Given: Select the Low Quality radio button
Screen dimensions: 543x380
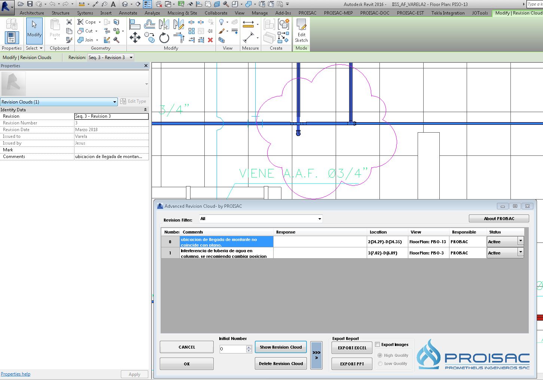Looking at the screenshot, I should point(380,364).
